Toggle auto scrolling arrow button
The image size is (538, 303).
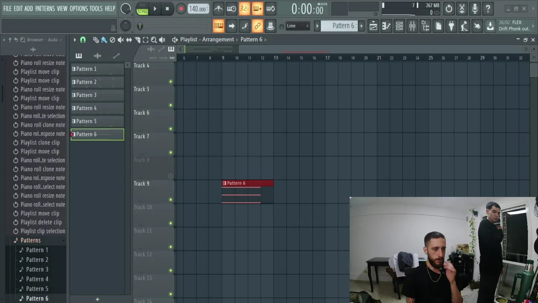[x=232, y=26]
